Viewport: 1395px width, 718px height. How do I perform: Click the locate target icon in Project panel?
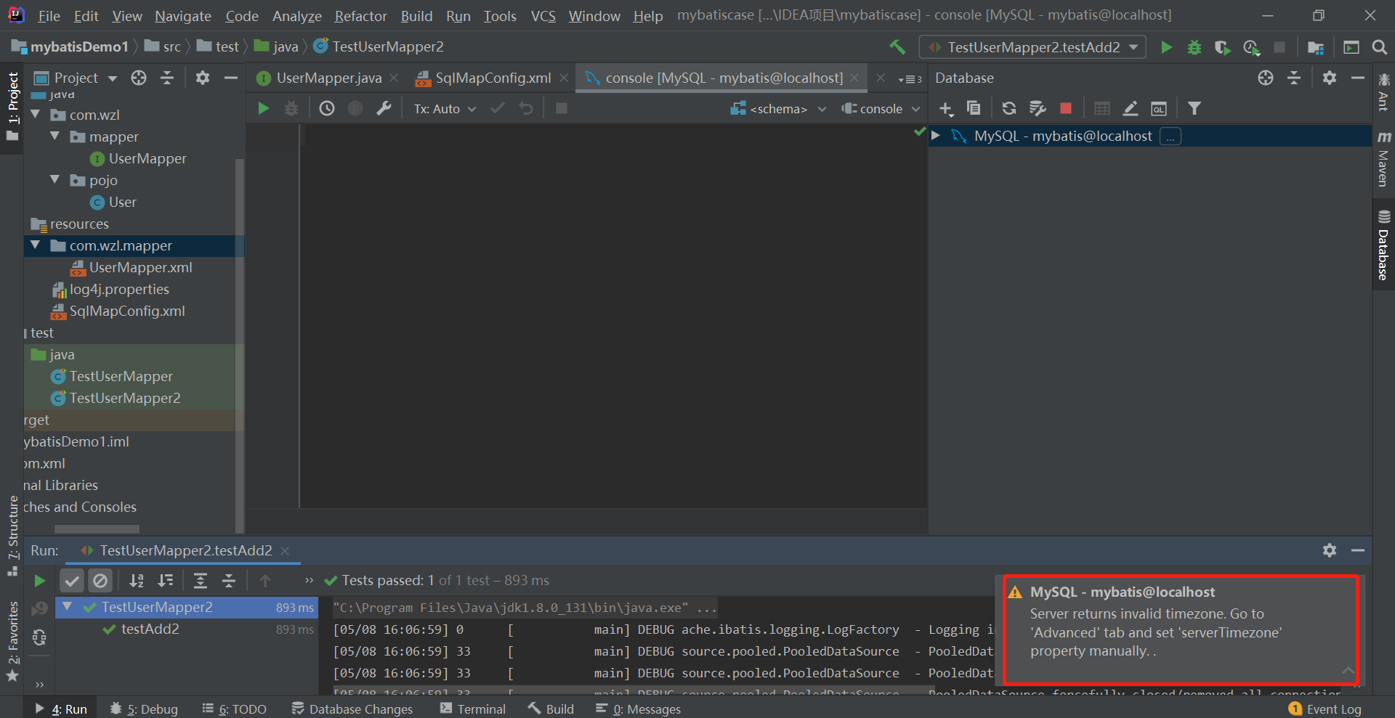pos(139,78)
